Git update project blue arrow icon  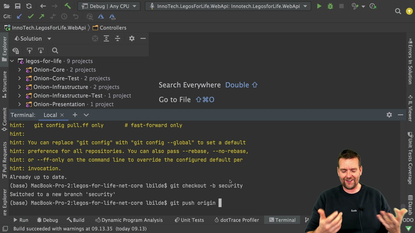point(19,17)
